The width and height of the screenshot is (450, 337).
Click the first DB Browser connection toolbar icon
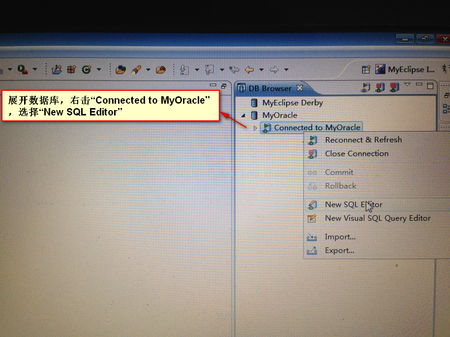pos(365,87)
